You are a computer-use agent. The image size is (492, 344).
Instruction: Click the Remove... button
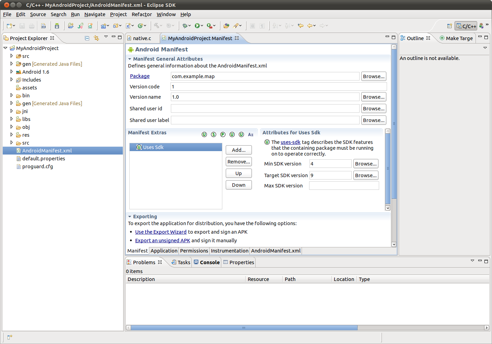[239, 162]
